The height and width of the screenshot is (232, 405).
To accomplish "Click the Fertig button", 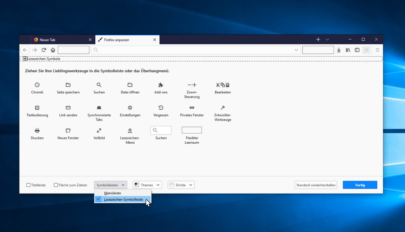I will (x=360, y=185).
